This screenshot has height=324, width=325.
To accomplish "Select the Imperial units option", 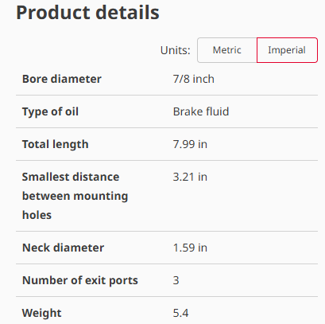I will point(287,50).
